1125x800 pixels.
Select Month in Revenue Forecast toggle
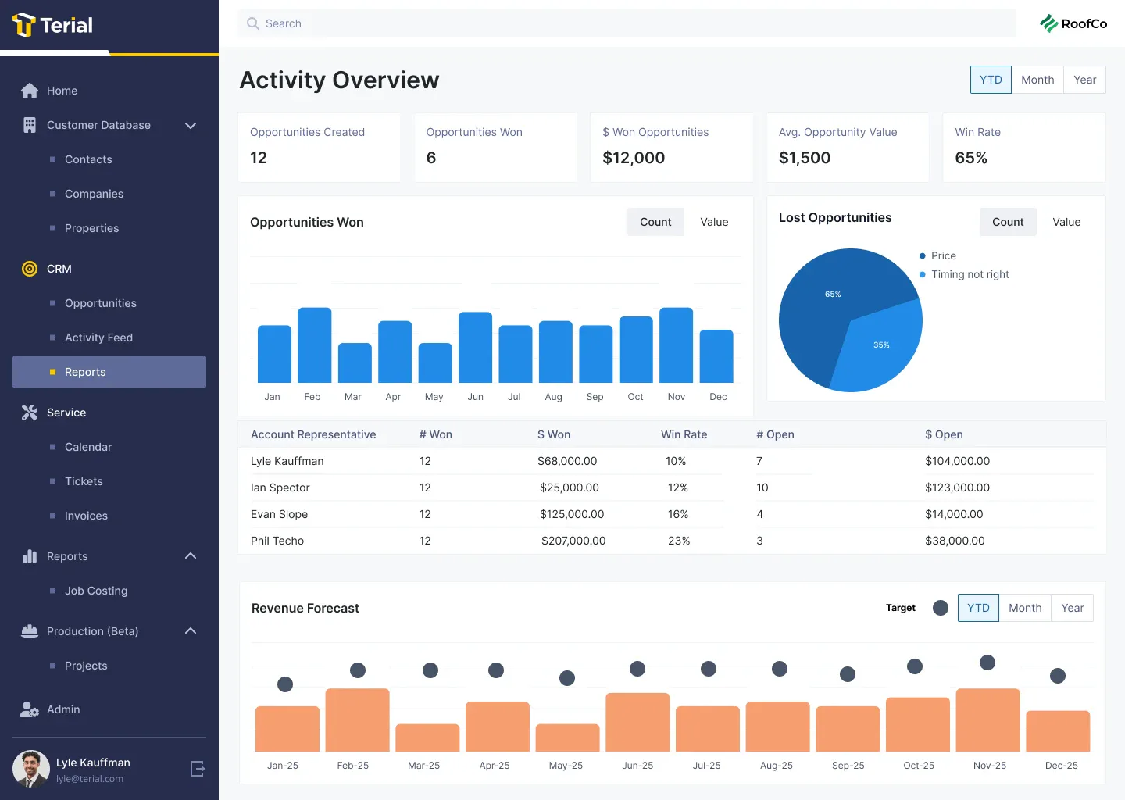pos(1025,608)
